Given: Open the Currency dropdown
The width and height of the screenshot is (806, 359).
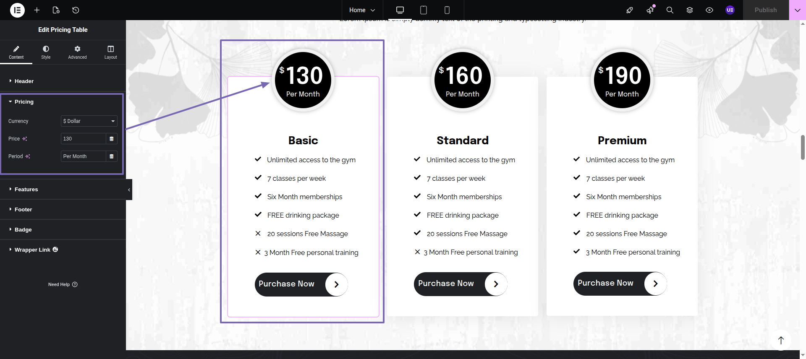Looking at the screenshot, I should (89, 121).
